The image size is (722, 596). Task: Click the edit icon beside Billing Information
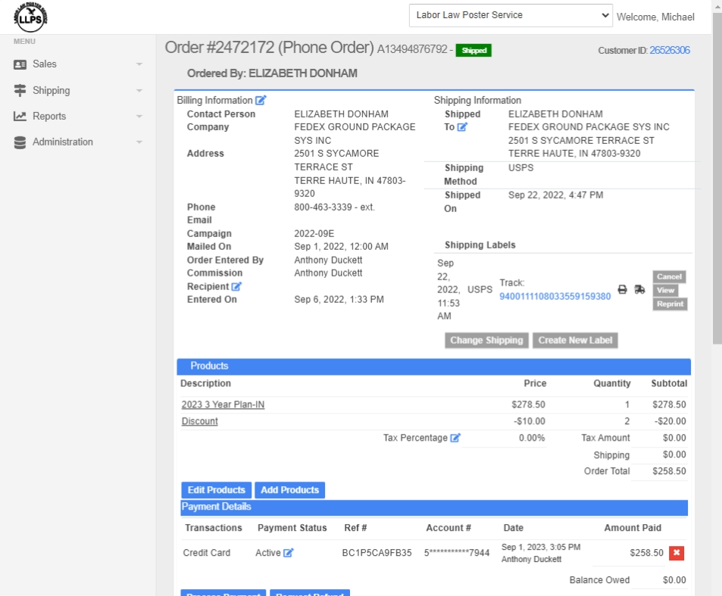click(261, 100)
